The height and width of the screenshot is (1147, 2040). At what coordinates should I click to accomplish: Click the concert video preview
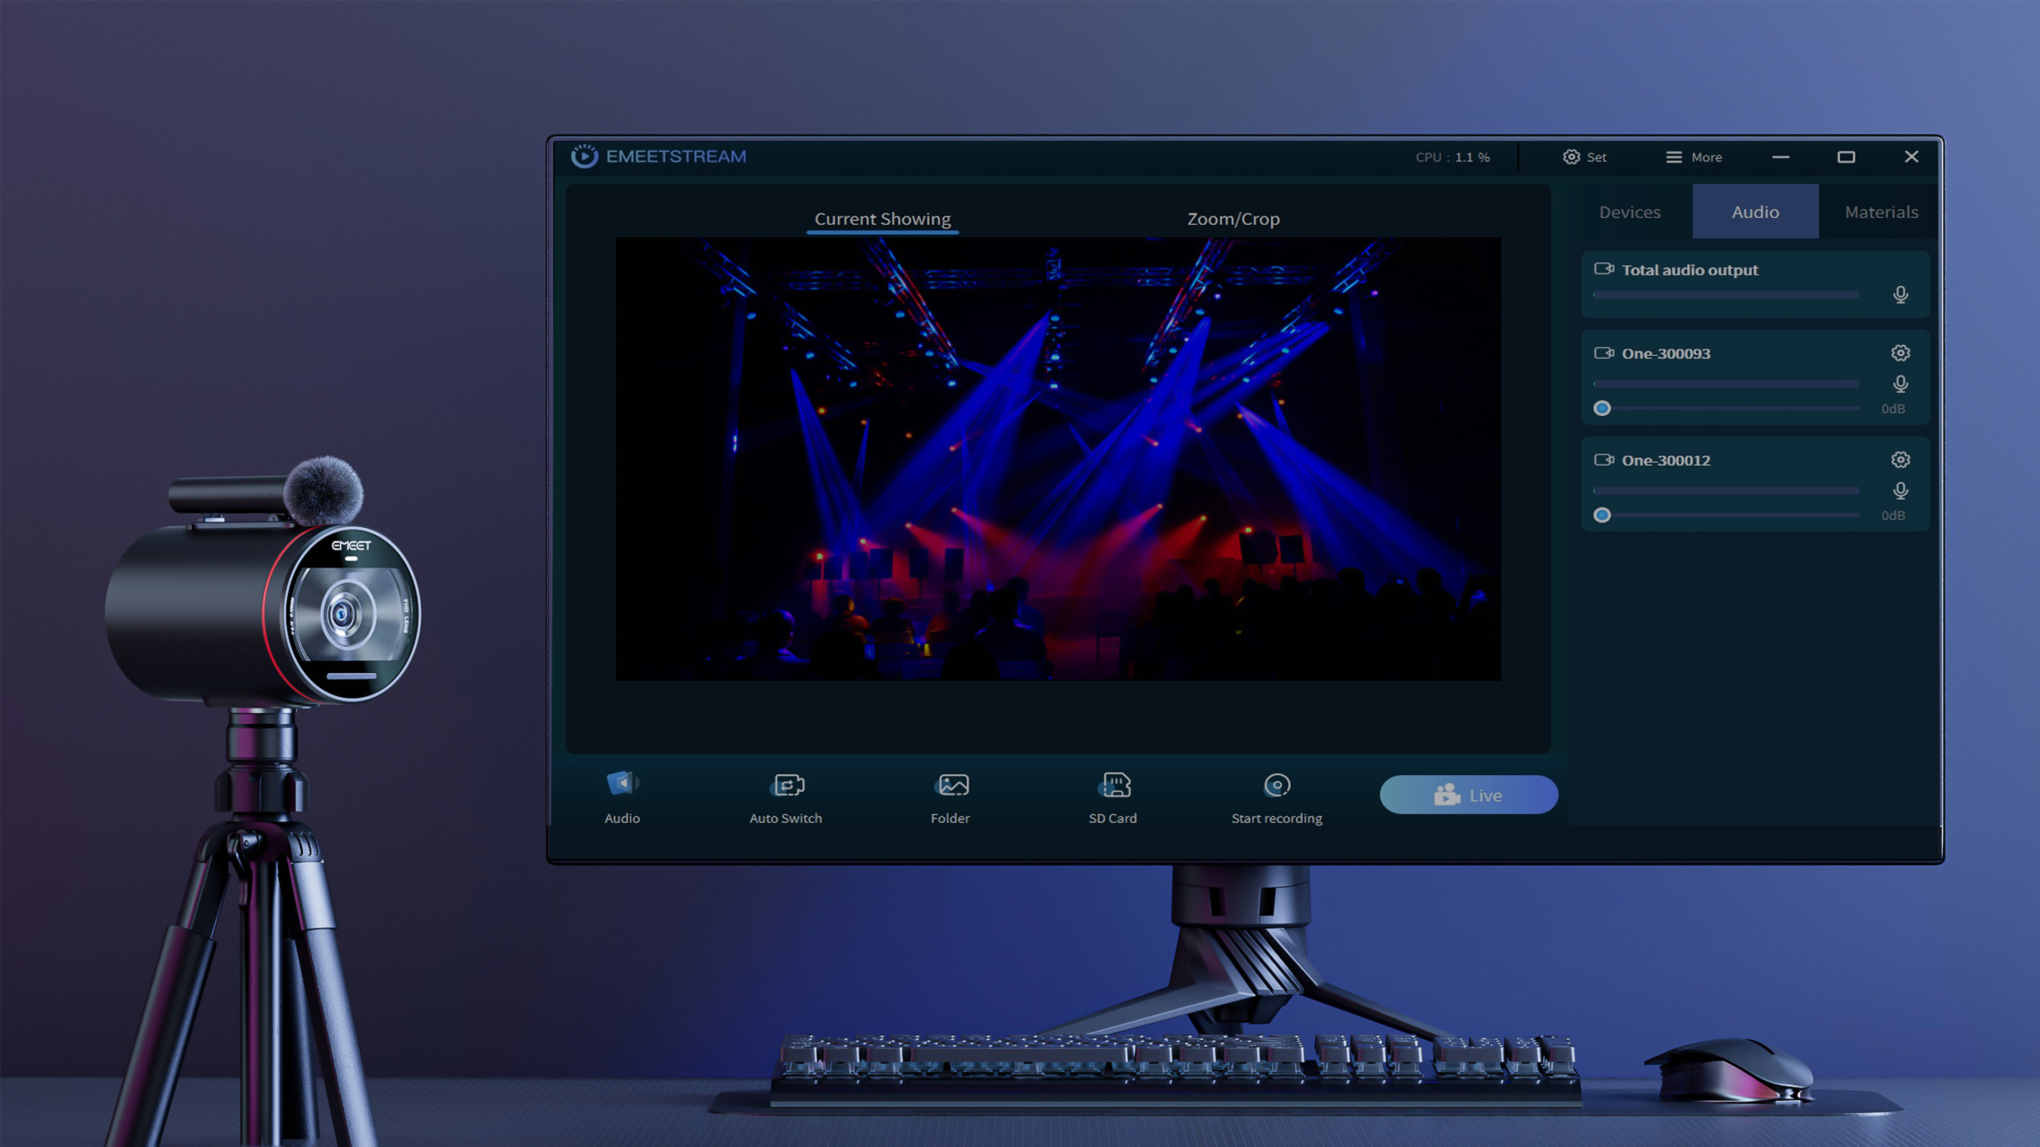[1058, 459]
